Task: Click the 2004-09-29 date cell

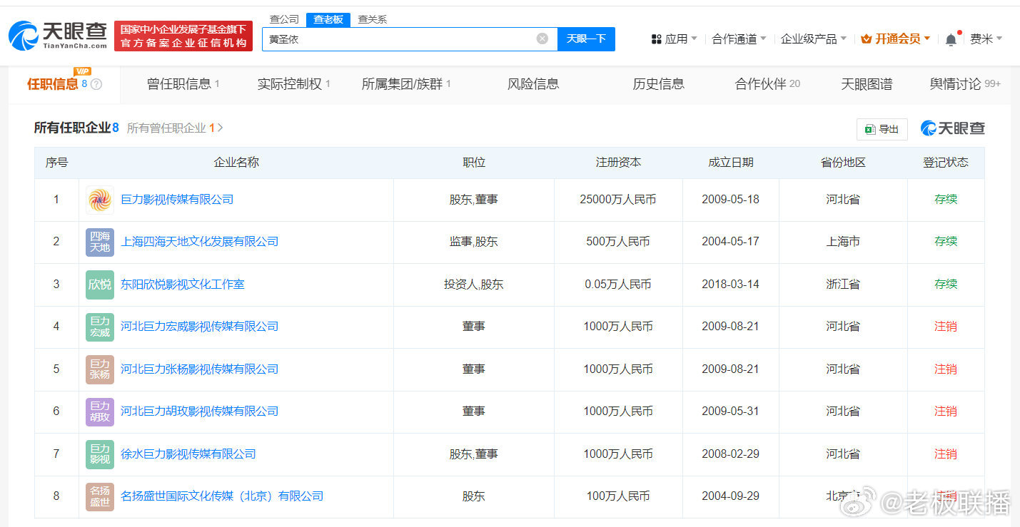Action: click(x=731, y=496)
